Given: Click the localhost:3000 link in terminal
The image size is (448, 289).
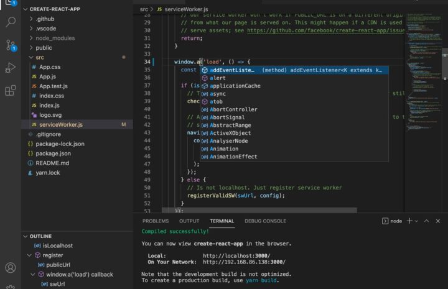Looking at the screenshot, I should click(x=236, y=255).
